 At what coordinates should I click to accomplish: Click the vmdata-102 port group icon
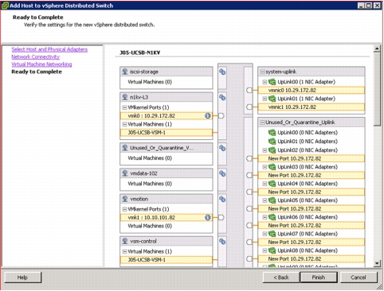click(x=125, y=173)
